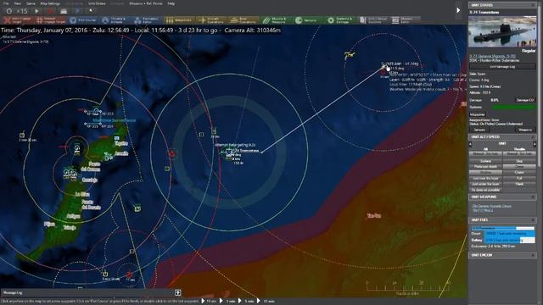
Task: Open the Aircraft Operations toolbar button
Action: (x=211, y=20)
